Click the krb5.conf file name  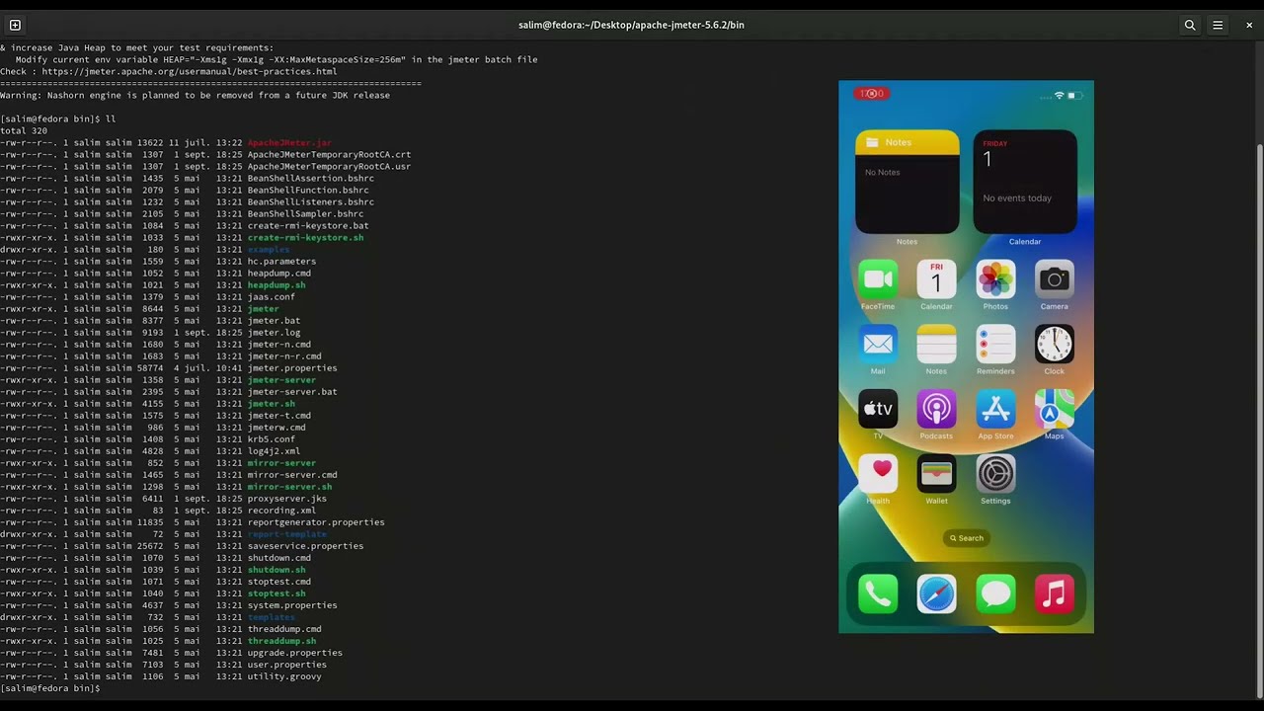tap(271, 439)
